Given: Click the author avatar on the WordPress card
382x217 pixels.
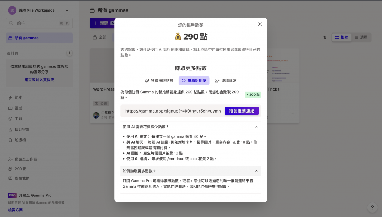Looking at the screenshot, I should (x=96, y=115).
